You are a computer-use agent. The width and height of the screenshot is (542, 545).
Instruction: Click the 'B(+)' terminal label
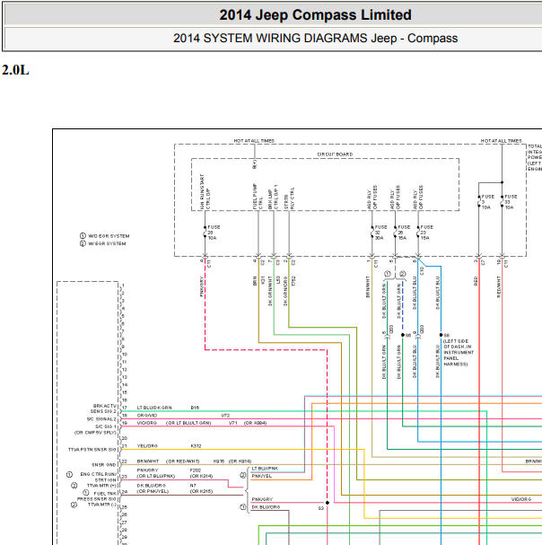(x=255, y=164)
